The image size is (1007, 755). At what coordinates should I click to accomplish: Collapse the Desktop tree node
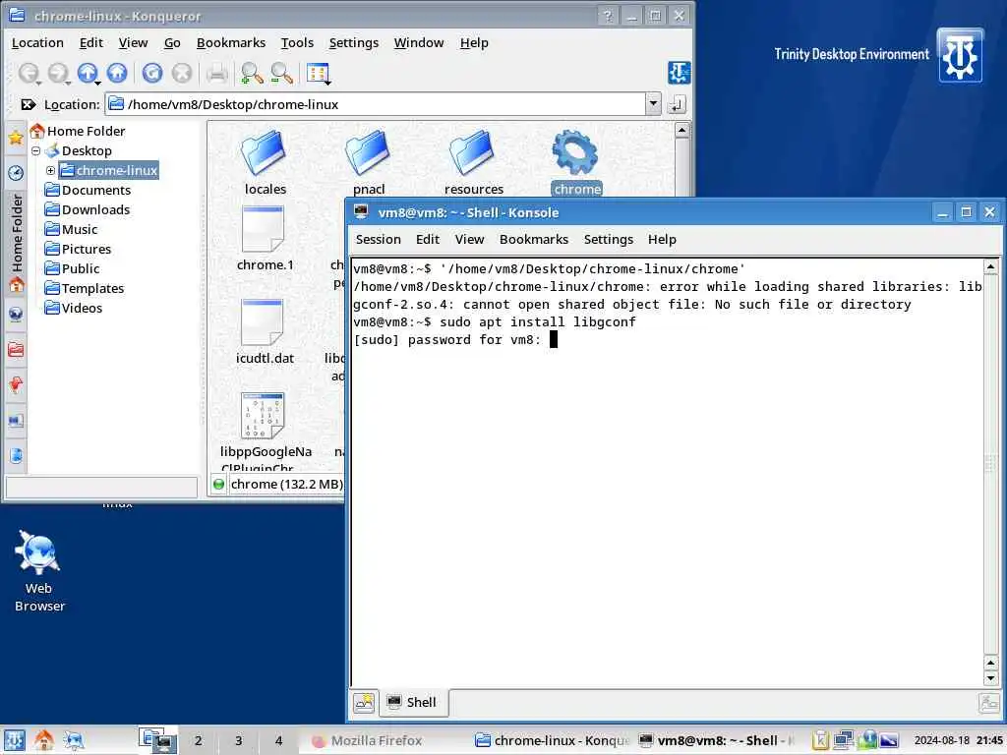pyautogui.click(x=36, y=150)
